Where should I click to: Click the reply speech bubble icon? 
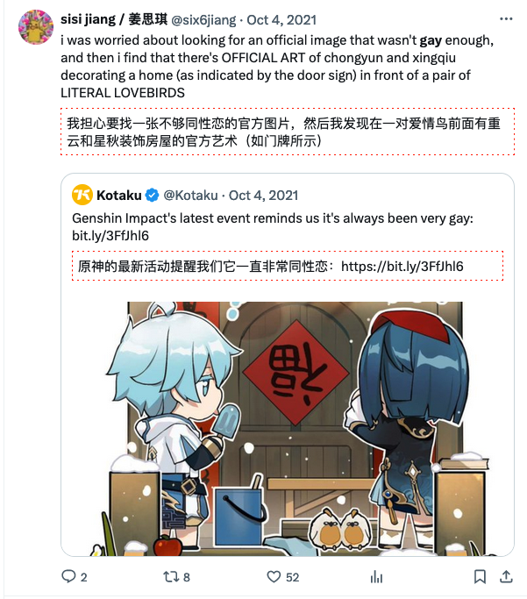point(68,576)
